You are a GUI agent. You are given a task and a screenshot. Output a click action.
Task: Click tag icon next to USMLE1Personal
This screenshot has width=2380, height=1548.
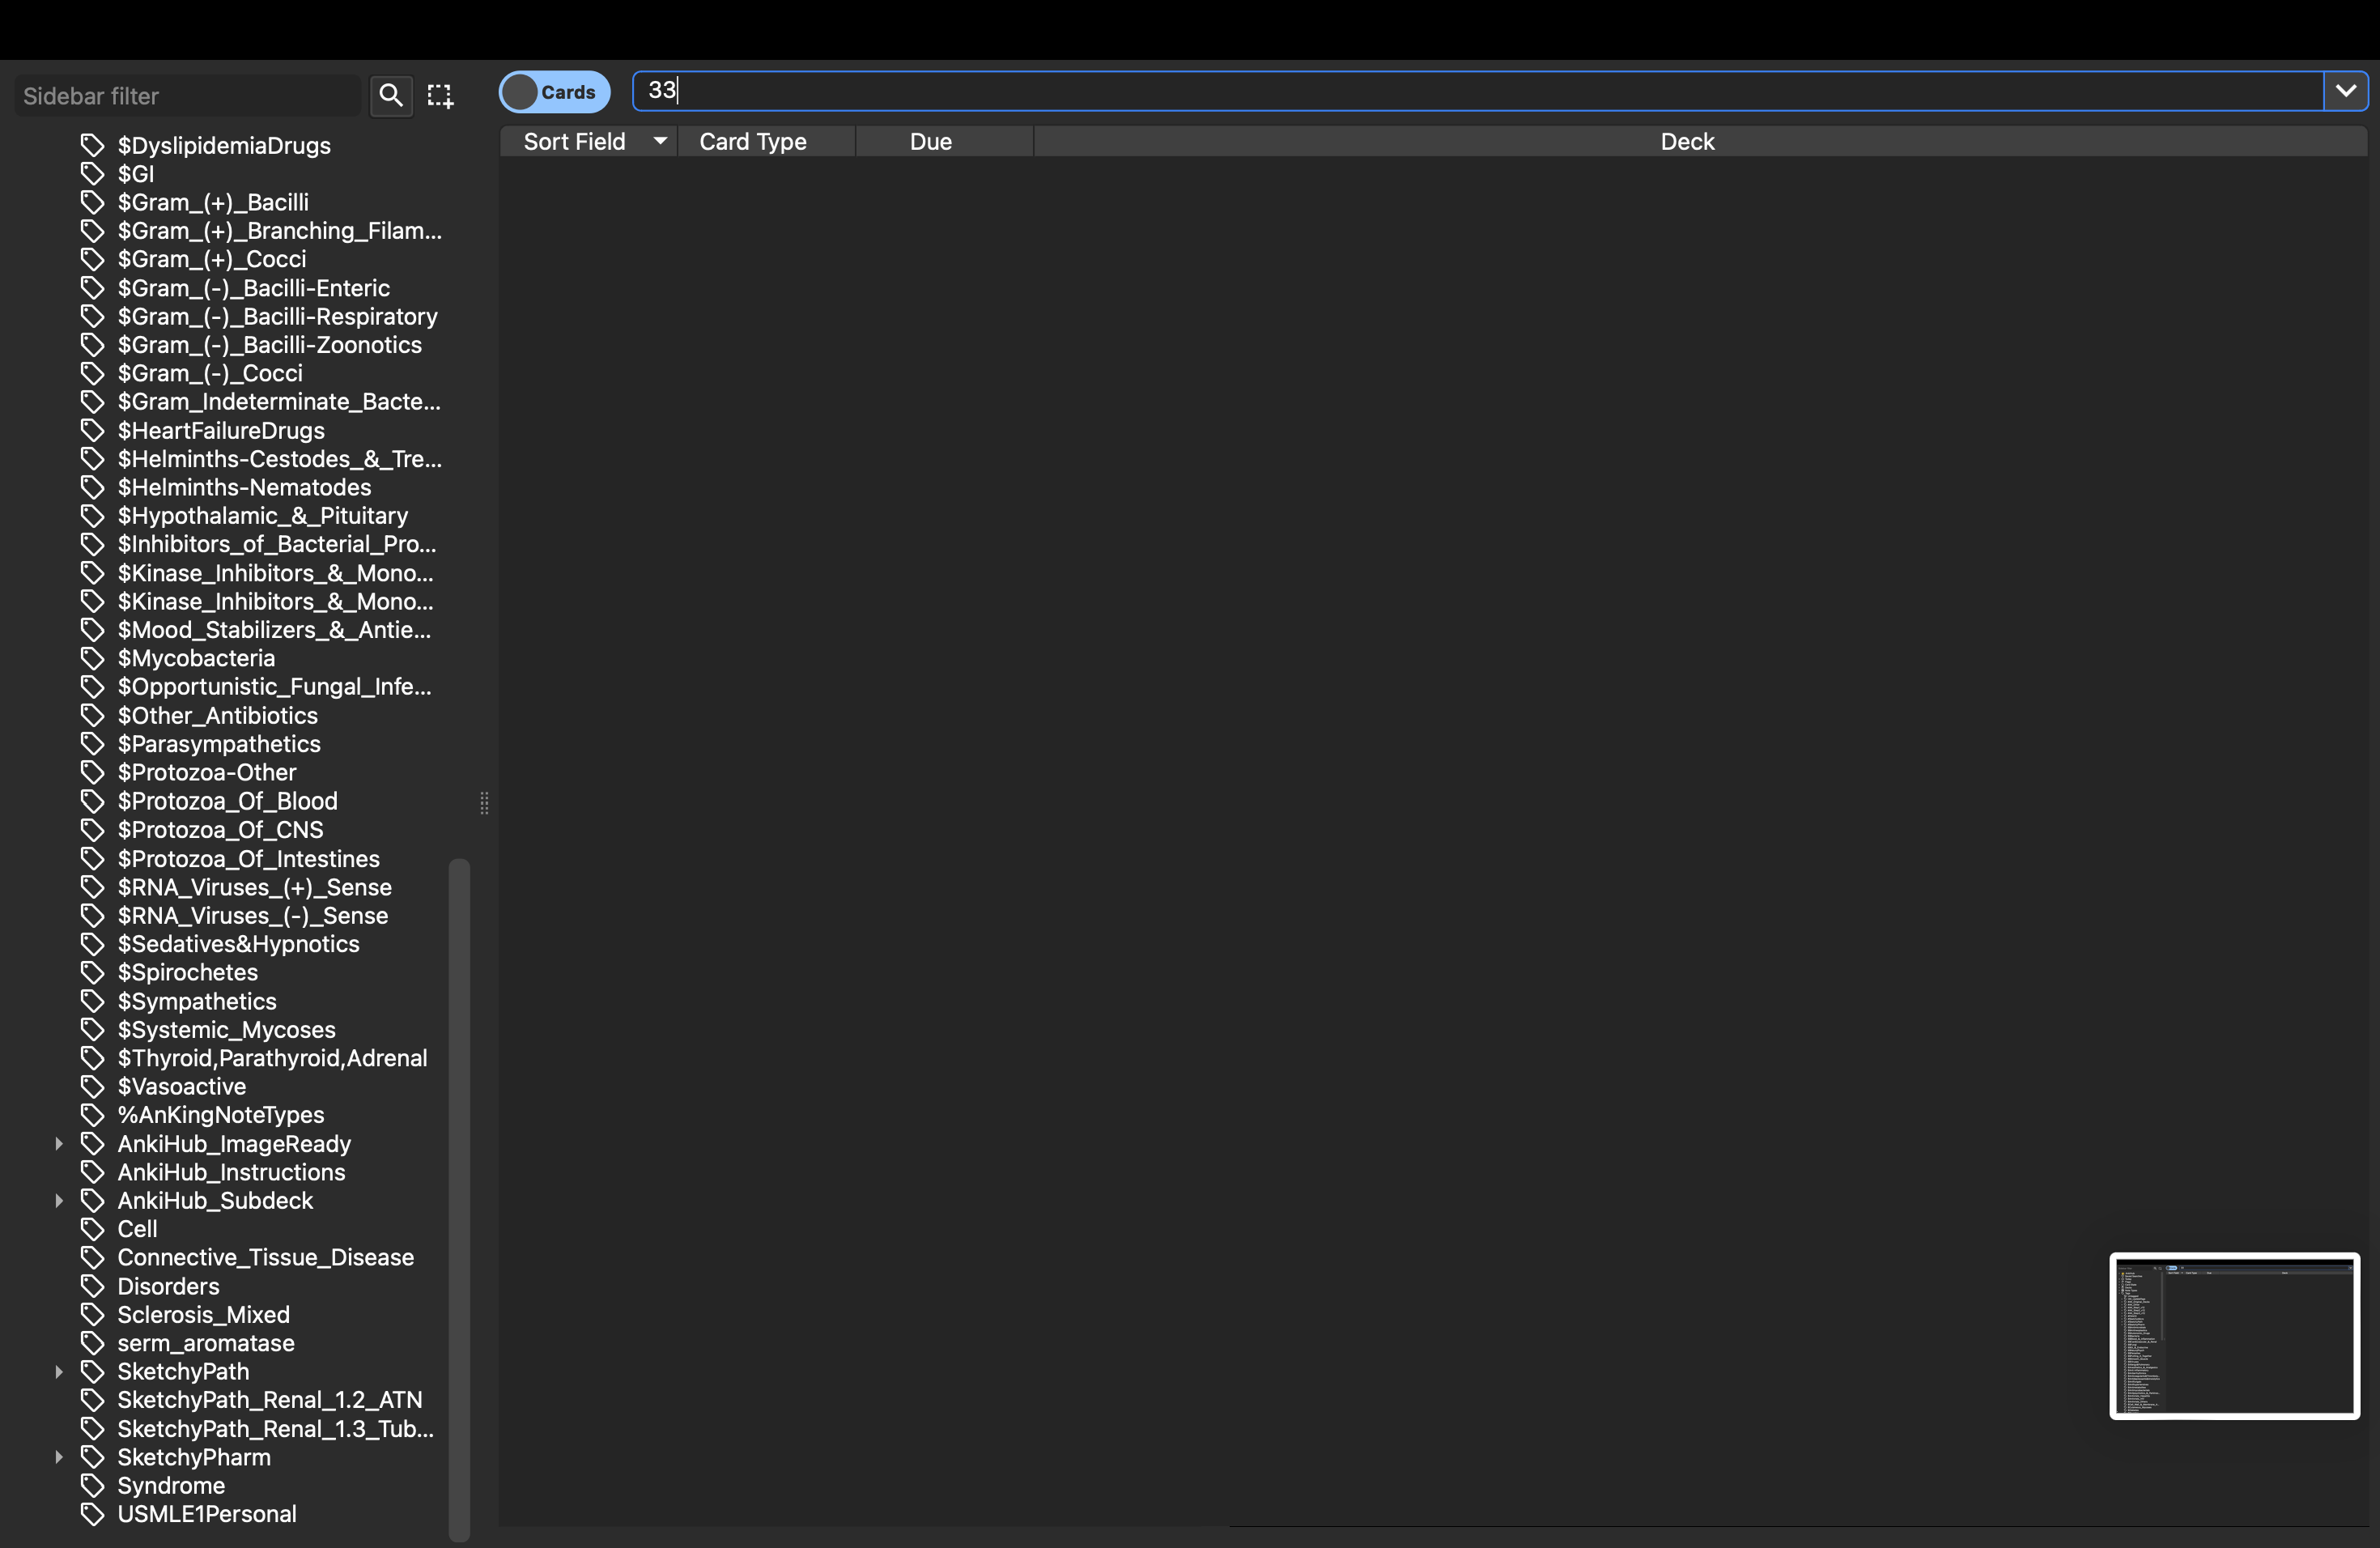(92, 1514)
